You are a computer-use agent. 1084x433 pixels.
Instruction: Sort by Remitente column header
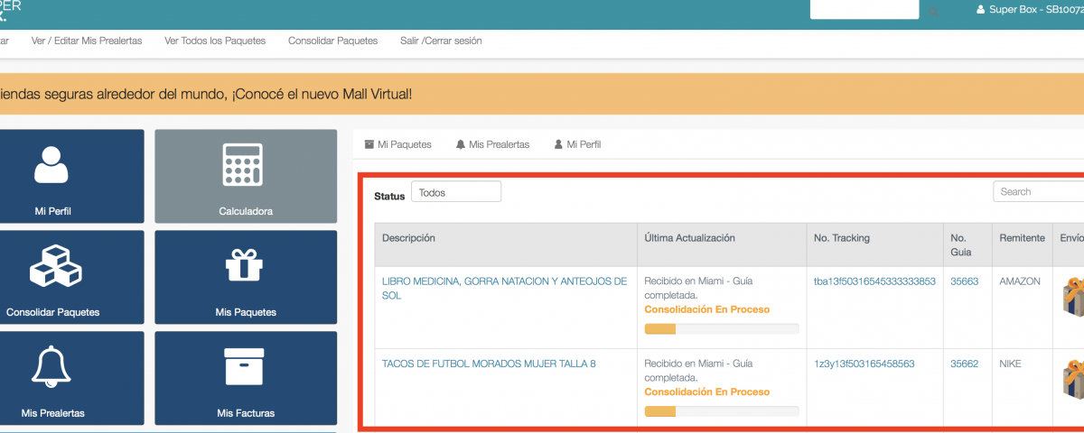pos(1023,244)
